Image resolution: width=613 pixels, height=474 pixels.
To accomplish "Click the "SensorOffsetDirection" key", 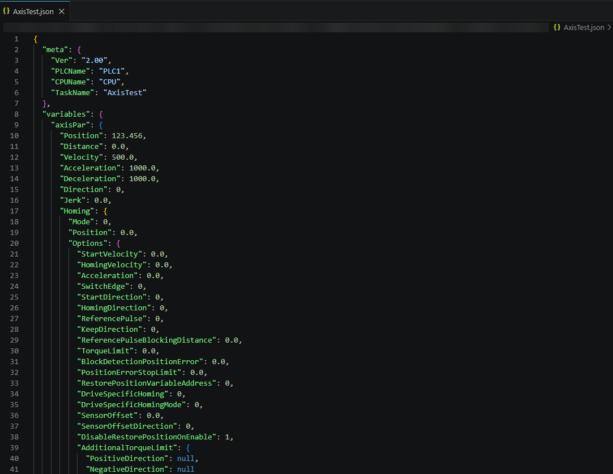I will (127, 426).
